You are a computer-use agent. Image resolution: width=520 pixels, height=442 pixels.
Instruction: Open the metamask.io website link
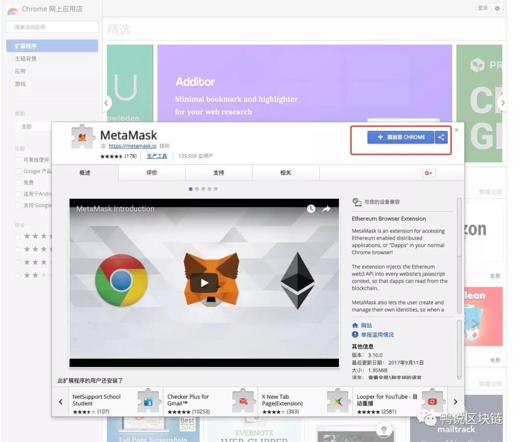132,146
